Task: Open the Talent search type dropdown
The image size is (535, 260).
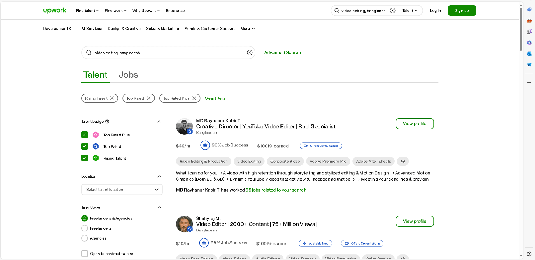Action: pyautogui.click(x=410, y=11)
